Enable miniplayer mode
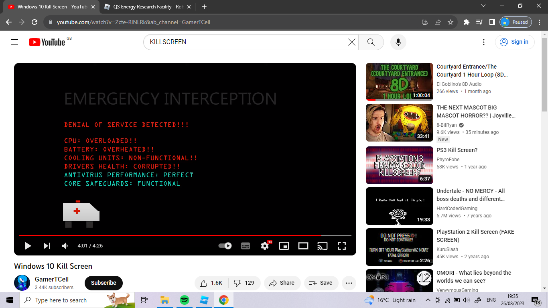The height and width of the screenshot is (308, 548). pos(284,246)
